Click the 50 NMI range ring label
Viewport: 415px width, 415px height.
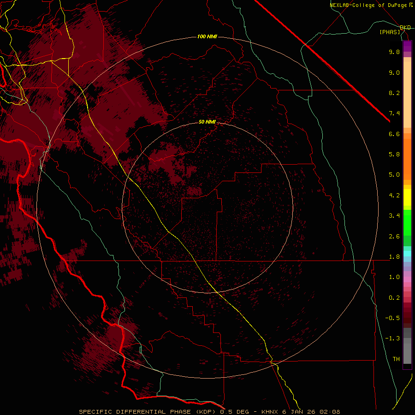207,122
